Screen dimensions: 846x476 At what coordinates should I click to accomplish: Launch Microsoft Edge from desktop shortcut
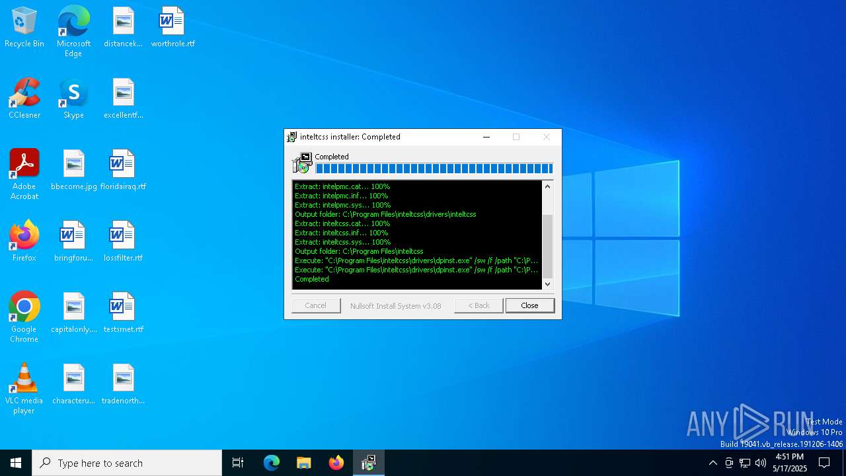pyautogui.click(x=73, y=31)
